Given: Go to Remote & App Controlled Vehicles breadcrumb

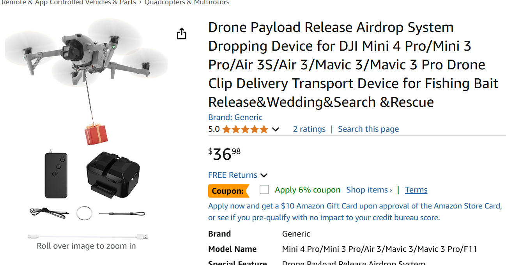Looking at the screenshot, I should point(69,3).
